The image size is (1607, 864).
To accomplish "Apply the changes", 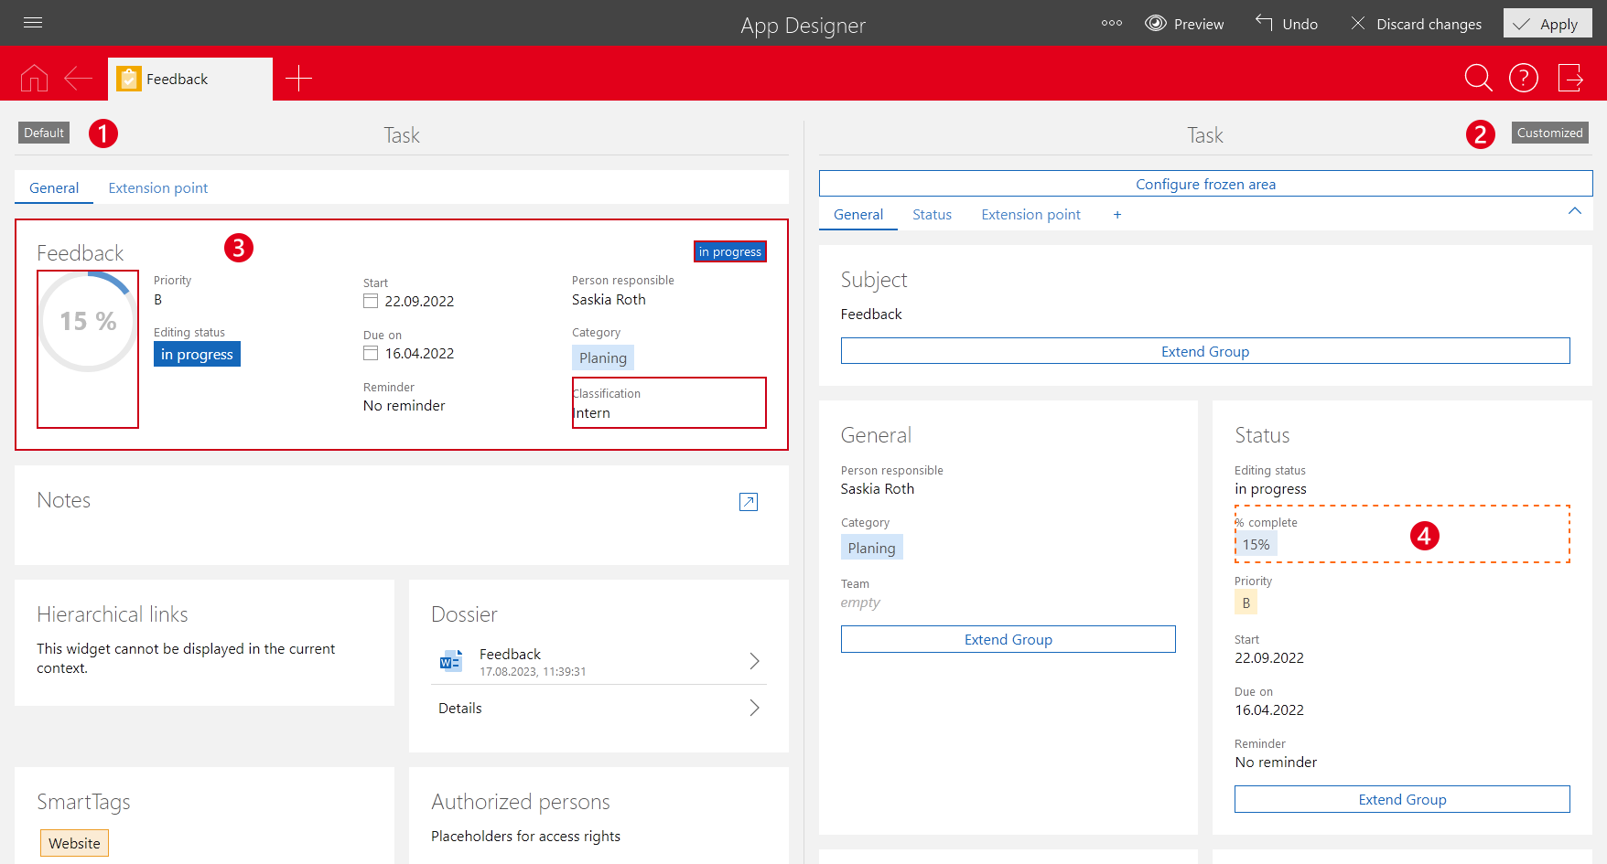I will (x=1547, y=24).
